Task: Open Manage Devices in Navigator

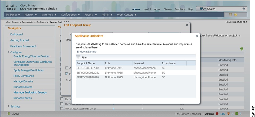Action: point(23,87)
